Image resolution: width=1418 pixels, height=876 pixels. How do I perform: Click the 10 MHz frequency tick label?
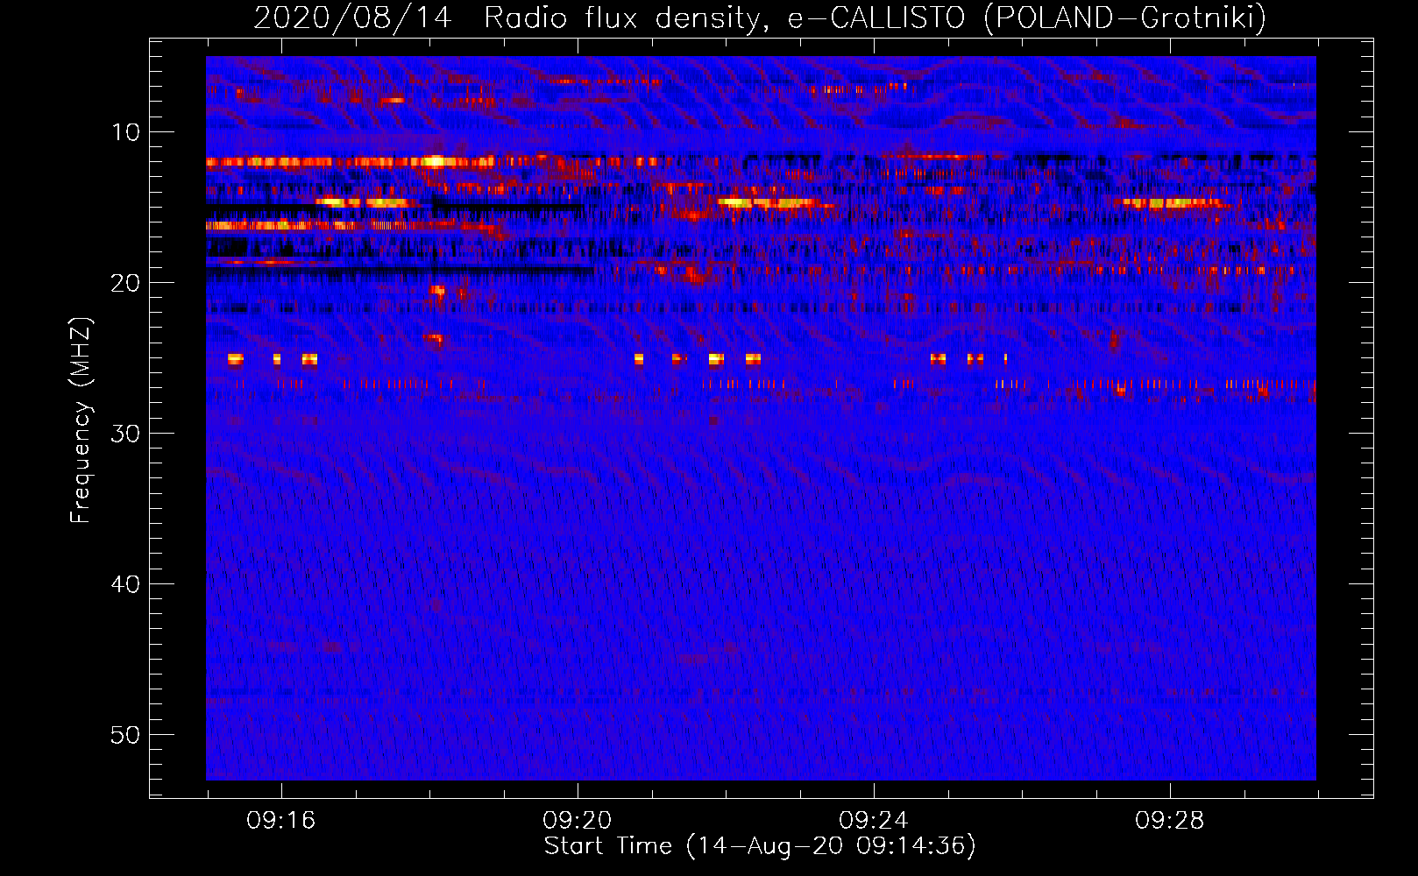126,132
